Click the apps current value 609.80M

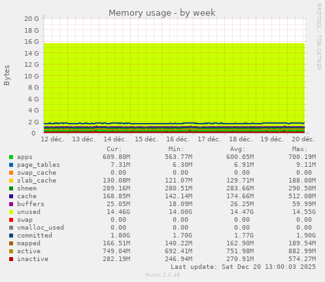coord(116,157)
